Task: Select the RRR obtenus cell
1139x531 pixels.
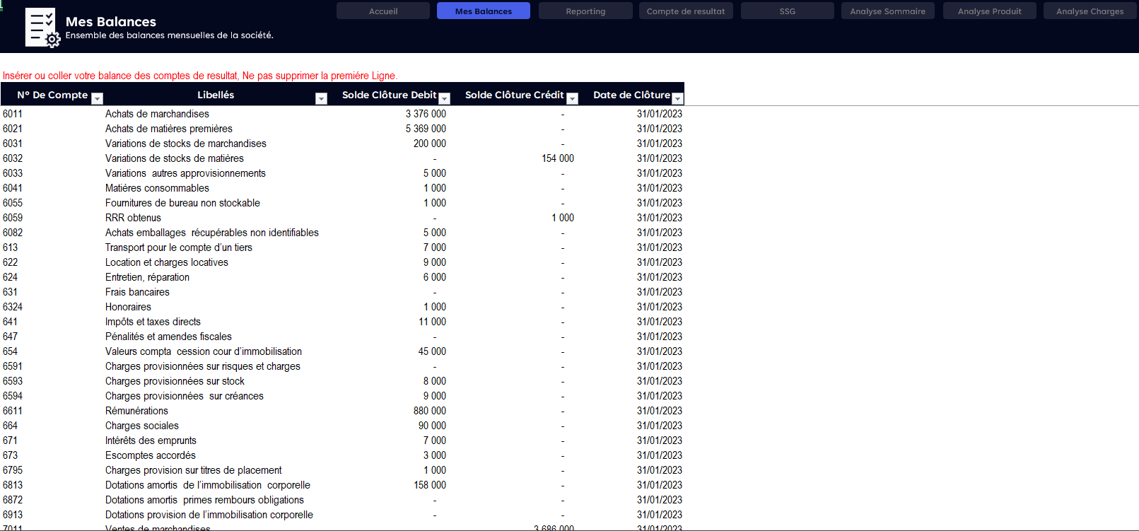Action: point(133,218)
